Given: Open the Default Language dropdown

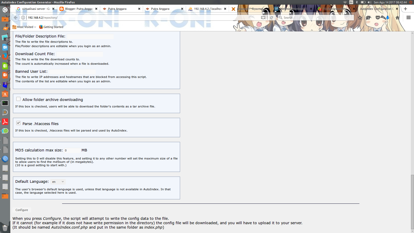Looking at the screenshot, I should [58, 182].
